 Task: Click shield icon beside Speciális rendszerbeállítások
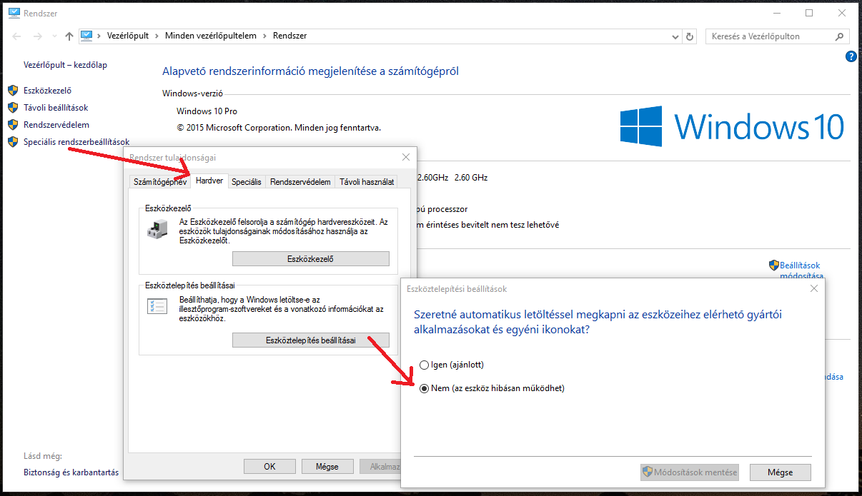point(12,142)
